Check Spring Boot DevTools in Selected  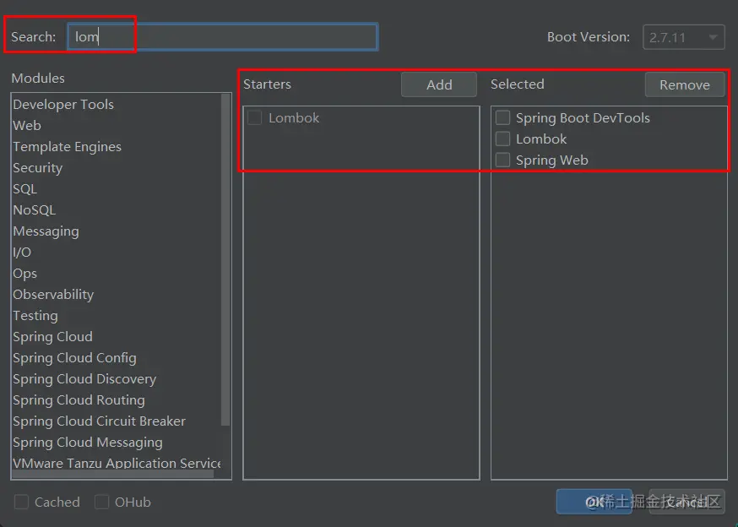pos(502,117)
